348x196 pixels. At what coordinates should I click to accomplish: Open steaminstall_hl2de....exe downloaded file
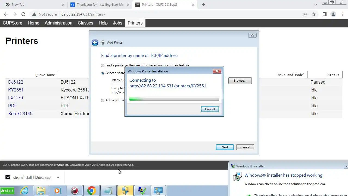coord(32,177)
